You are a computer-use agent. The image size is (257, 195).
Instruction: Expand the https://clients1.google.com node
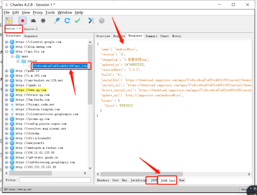click(x=6, y=42)
